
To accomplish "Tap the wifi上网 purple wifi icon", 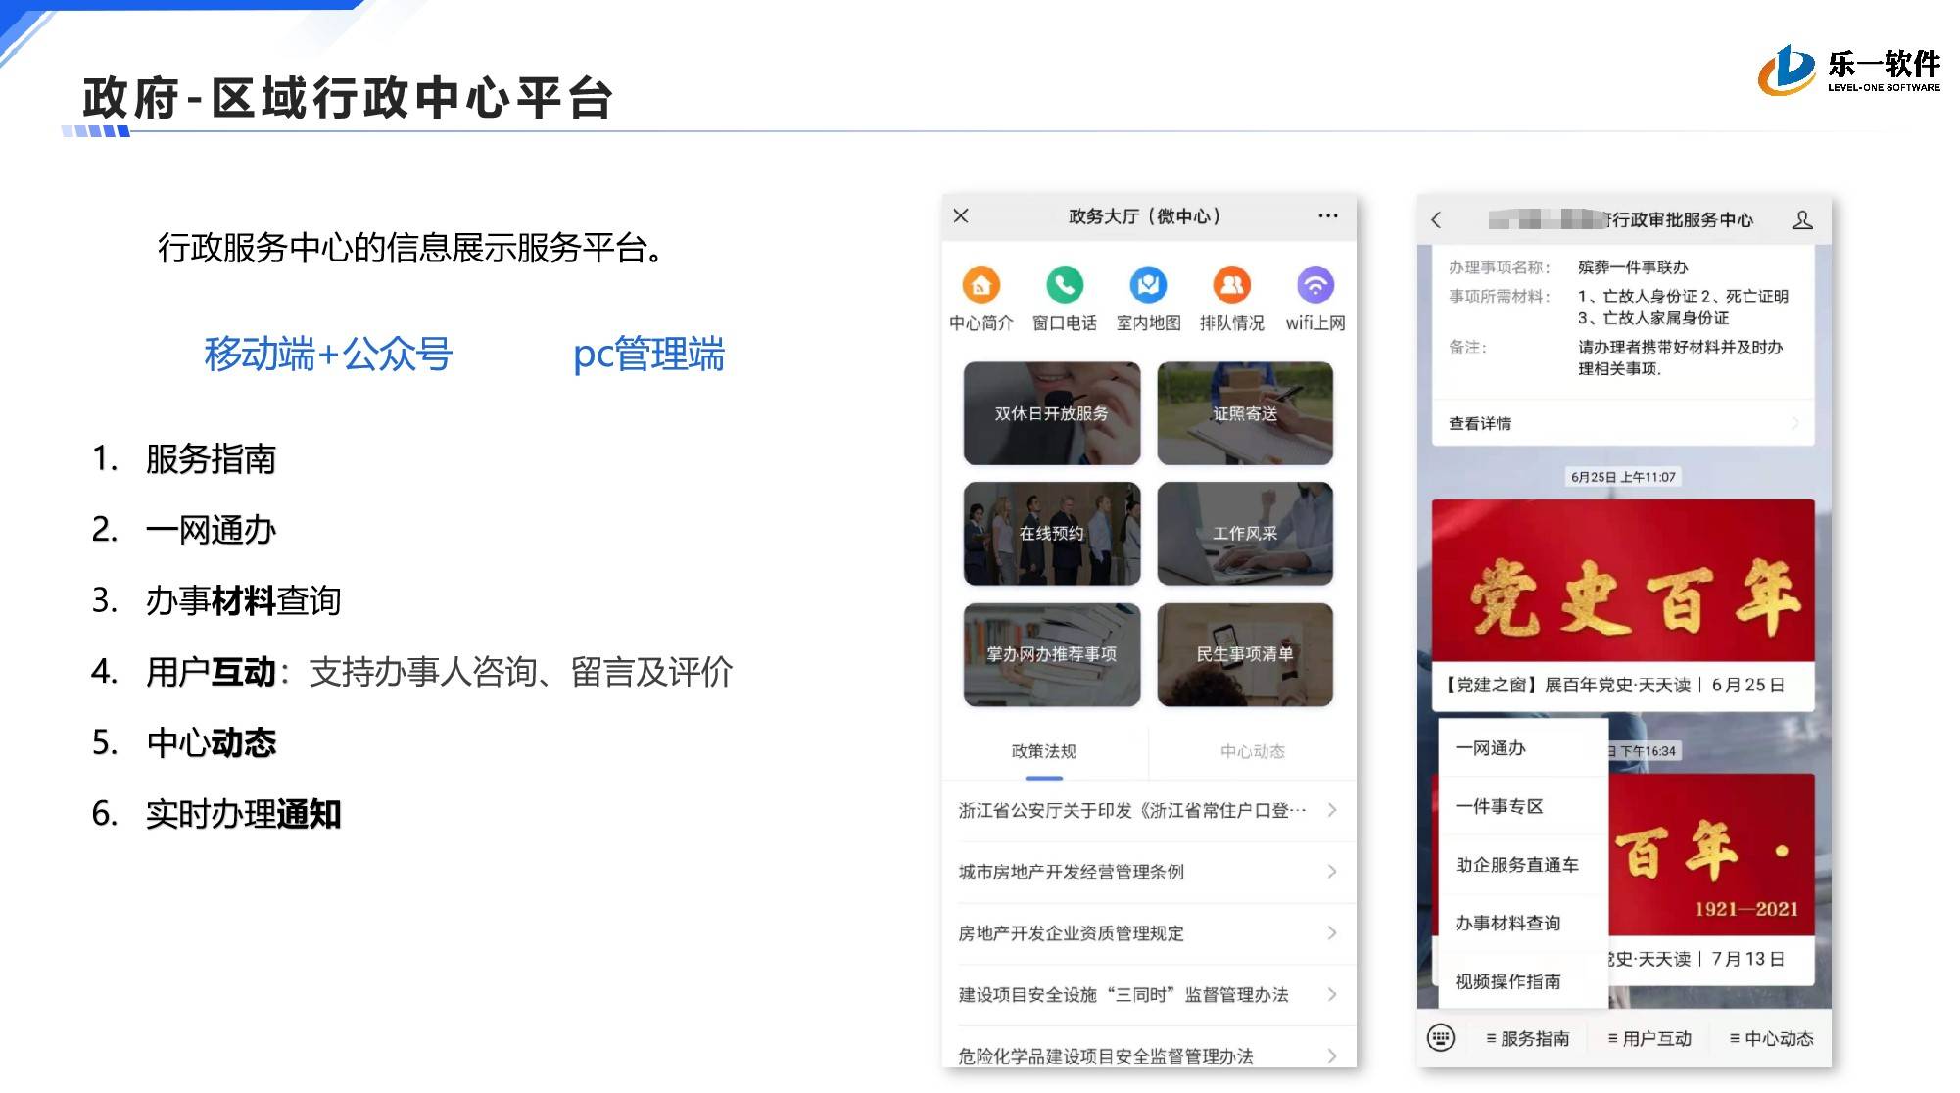I will click(x=1315, y=285).
